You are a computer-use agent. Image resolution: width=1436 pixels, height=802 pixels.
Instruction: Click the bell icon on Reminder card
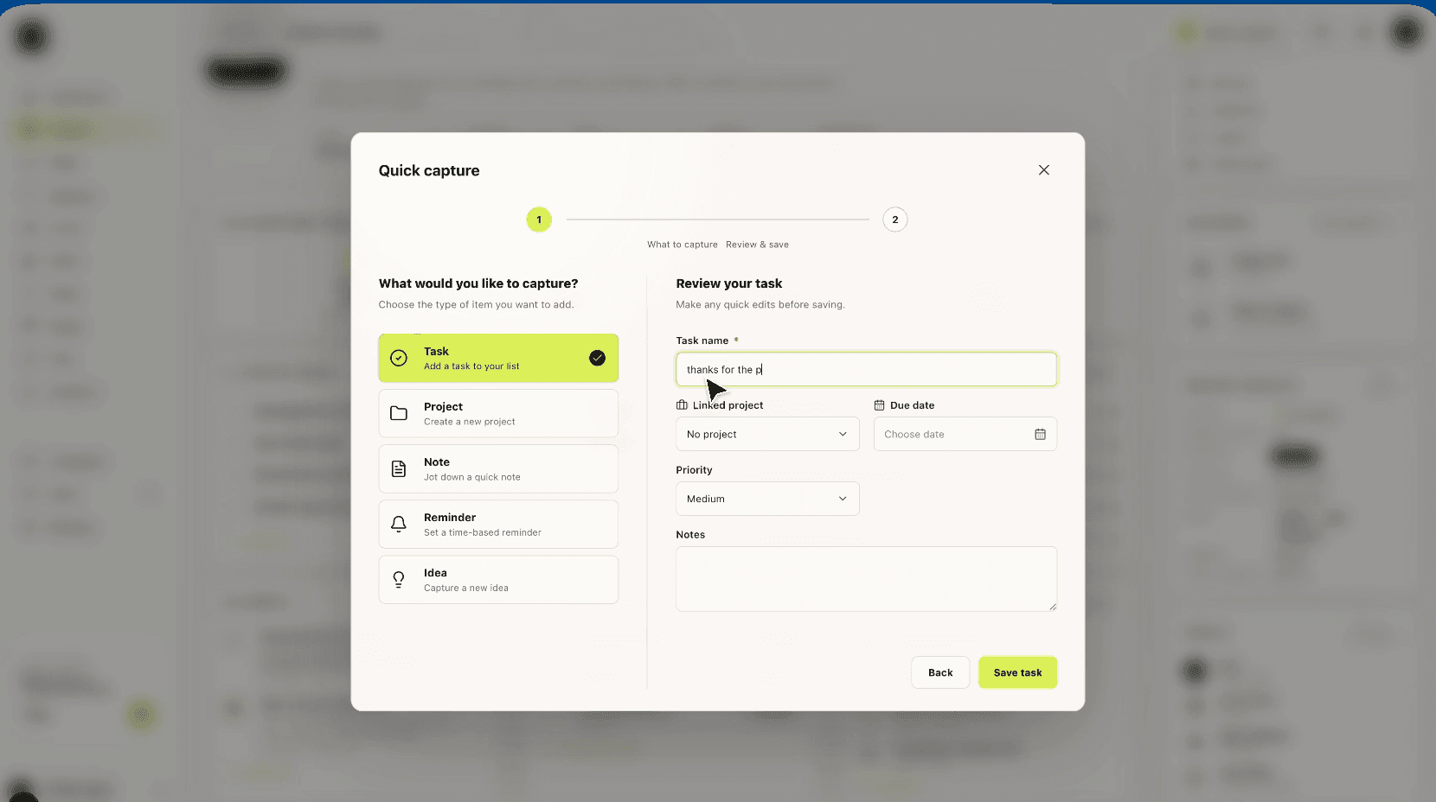tap(399, 524)
